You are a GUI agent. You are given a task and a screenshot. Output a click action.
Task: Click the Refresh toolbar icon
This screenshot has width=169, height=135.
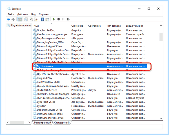pyautogui.click(x=31, y=19)
